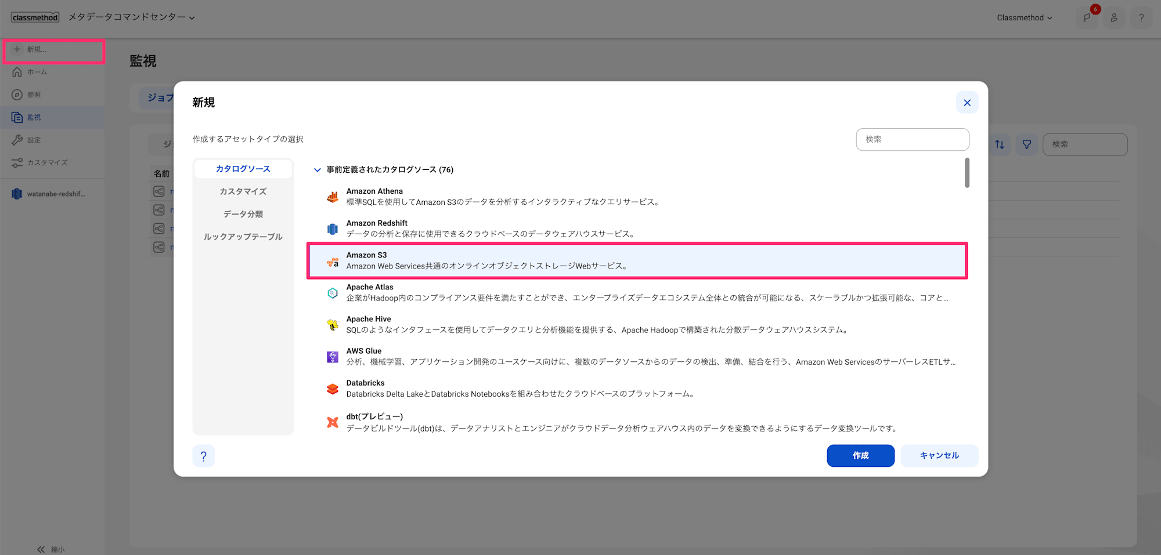
Task: Open header help question mark icon
Action: [1141, 17]
